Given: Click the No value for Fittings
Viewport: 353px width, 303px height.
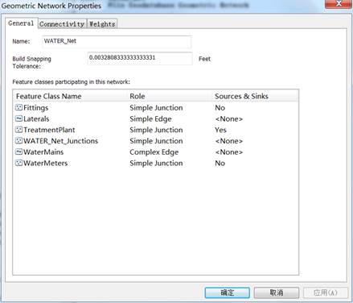Looking at the screenshot, I should tap(220, 108).
